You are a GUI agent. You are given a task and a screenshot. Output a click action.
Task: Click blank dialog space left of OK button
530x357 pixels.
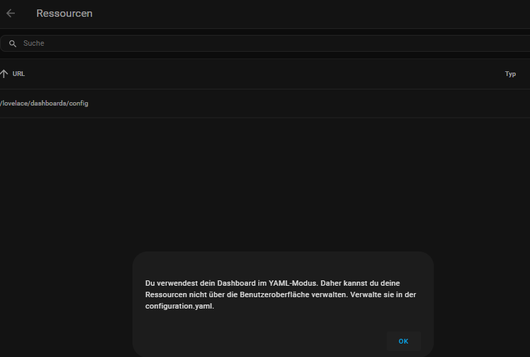pyautogui.click(x=269, y=341)
